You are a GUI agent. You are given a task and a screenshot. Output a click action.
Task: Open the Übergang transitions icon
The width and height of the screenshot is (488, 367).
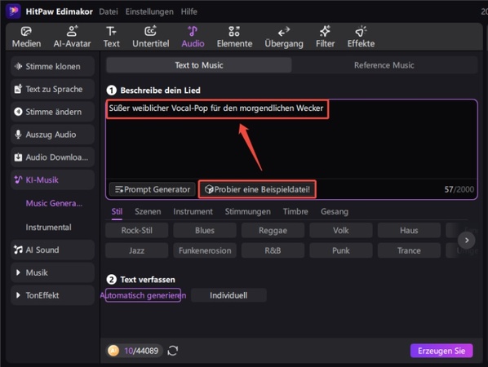pyautogui.click(x=284, y=32)
